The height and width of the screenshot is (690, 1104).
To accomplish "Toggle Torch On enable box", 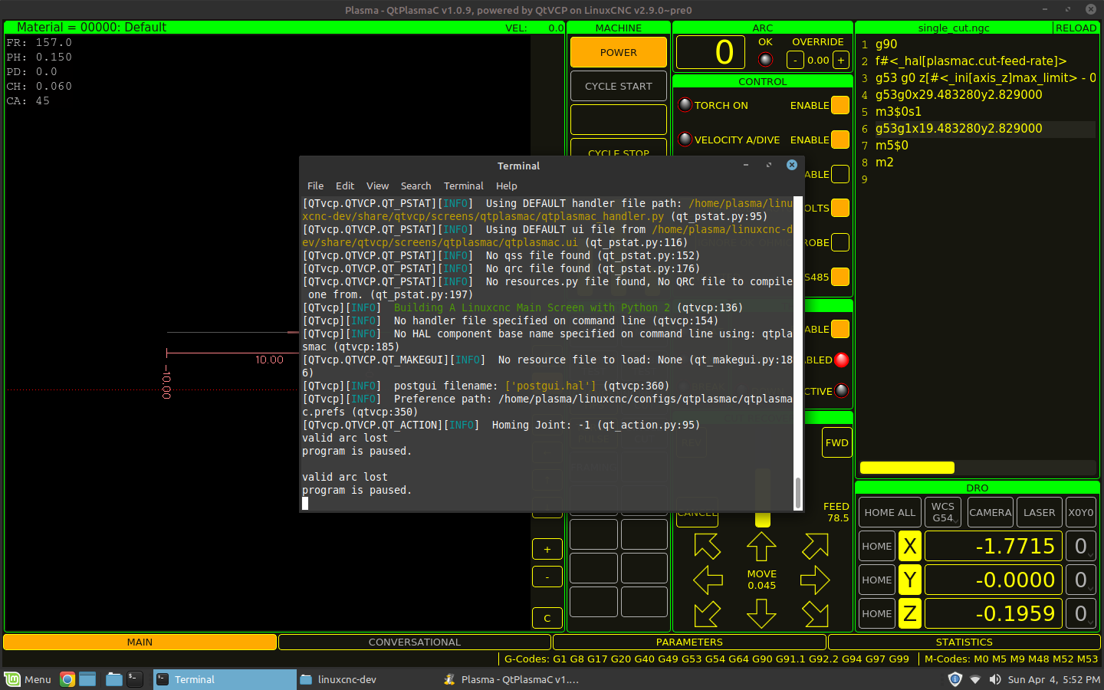I will tap(840, 105).
